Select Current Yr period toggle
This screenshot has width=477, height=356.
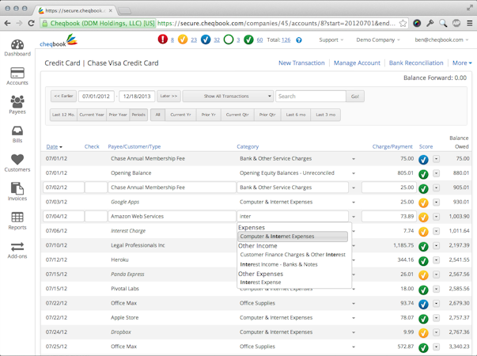click(x=180, y=115)
